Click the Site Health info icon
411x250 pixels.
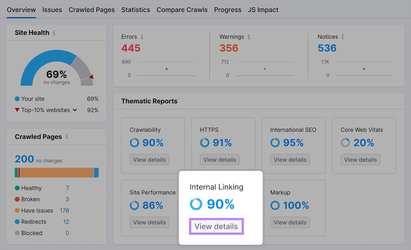point(54,33)
